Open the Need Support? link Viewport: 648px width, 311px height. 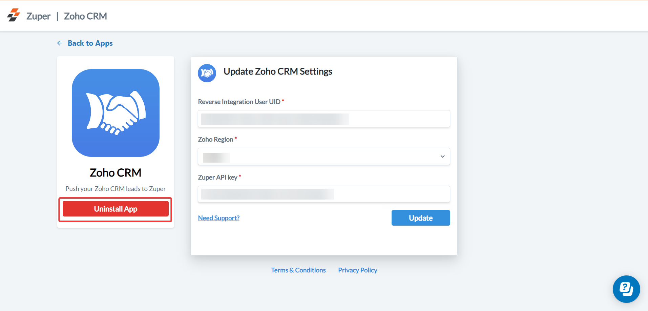218,218
